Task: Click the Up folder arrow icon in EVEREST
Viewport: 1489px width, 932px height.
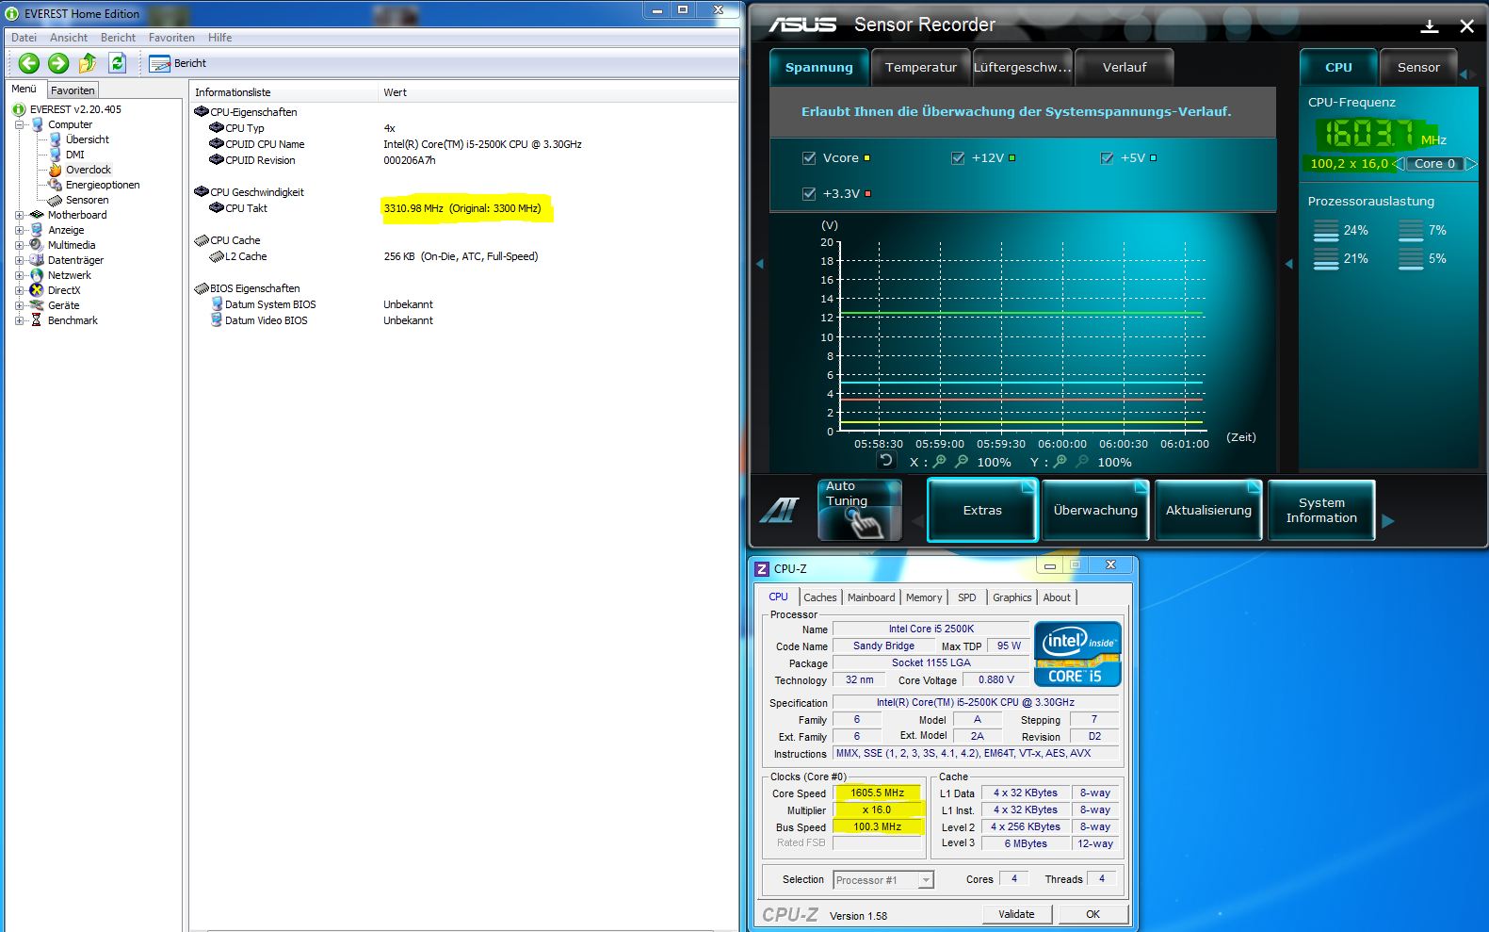Action: pyautogui.click(x=88, y=63)
